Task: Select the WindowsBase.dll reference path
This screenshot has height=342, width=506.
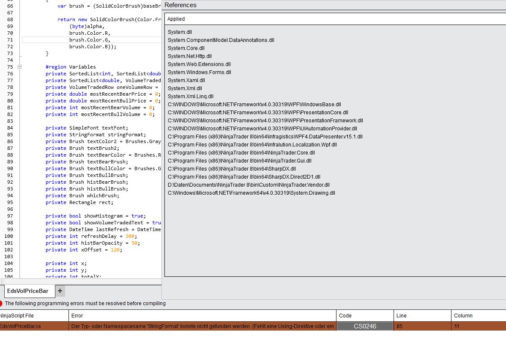Action: (x=254, y=105)
